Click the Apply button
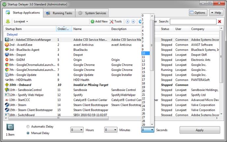 (x=200, y=130)
